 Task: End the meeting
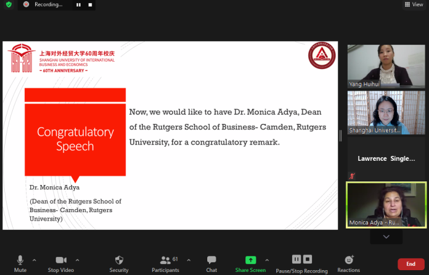coord(410,264)
